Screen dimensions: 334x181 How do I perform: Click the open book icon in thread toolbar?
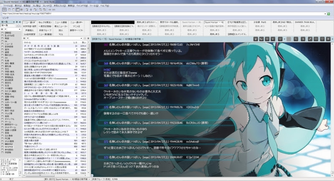pos(316,39)
